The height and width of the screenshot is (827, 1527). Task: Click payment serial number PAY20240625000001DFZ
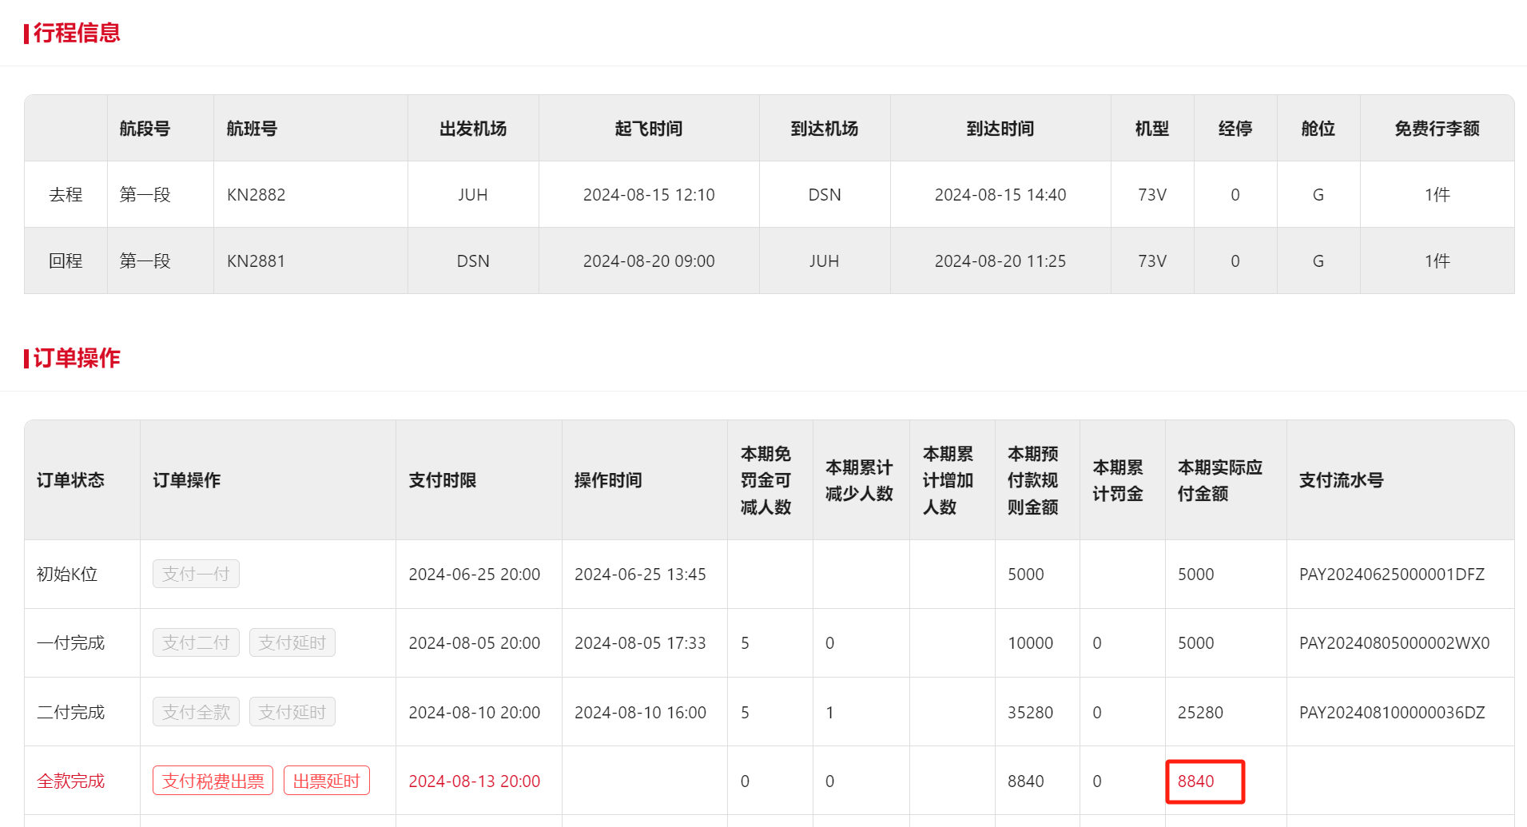point(1391,575)
